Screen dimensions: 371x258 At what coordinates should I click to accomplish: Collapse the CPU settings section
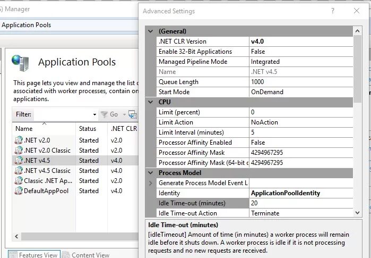(150, 102)
